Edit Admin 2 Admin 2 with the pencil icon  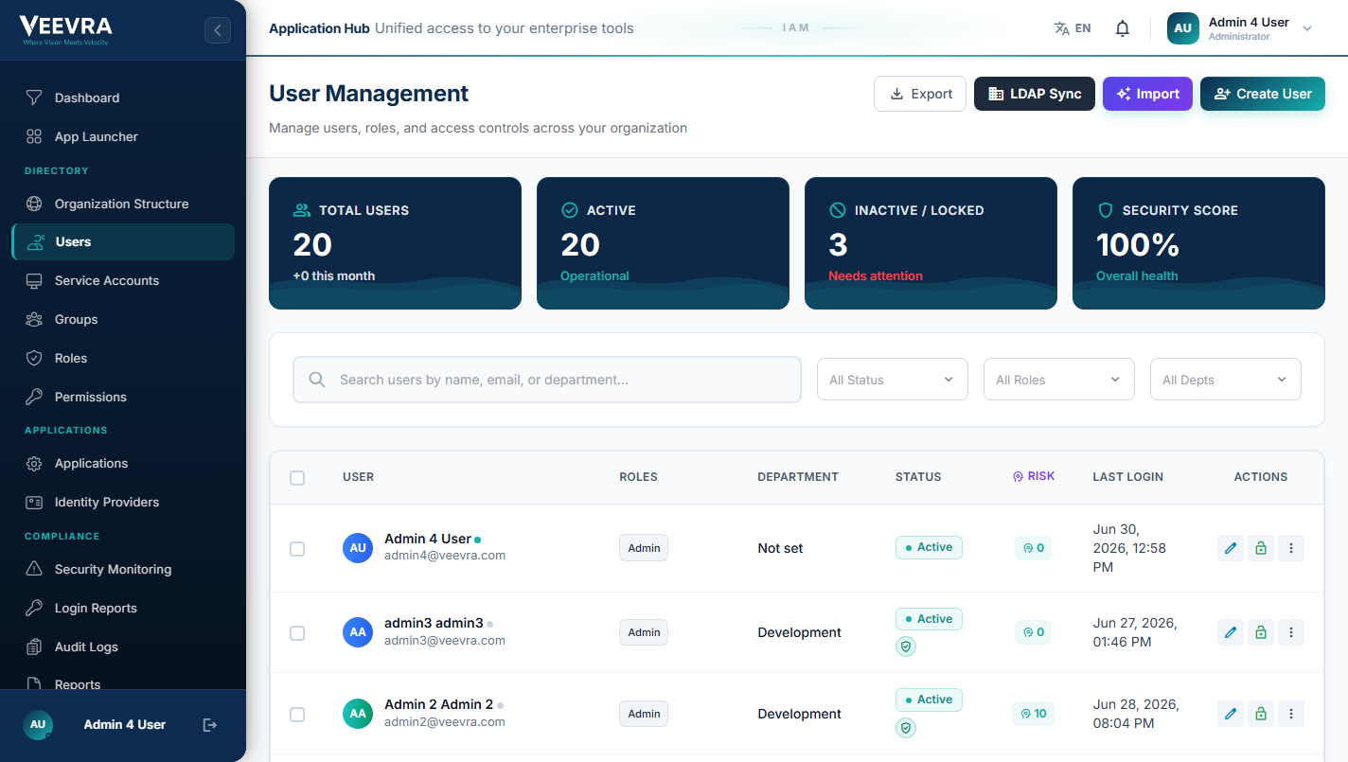[1231, 714]
